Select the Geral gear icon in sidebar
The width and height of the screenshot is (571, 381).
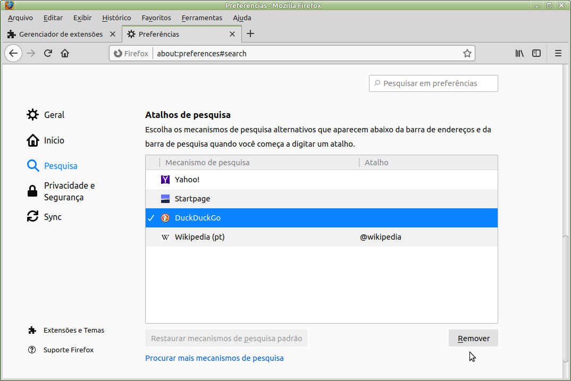(33, 115)
